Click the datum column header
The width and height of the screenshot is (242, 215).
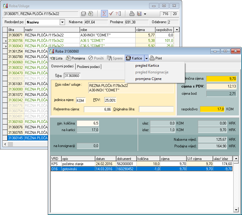[x=105, y=158]
